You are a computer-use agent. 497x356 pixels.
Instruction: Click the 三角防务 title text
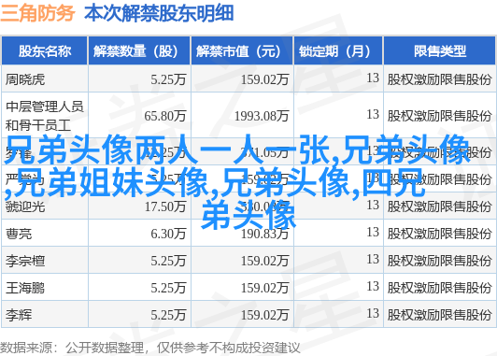(37, 13)
